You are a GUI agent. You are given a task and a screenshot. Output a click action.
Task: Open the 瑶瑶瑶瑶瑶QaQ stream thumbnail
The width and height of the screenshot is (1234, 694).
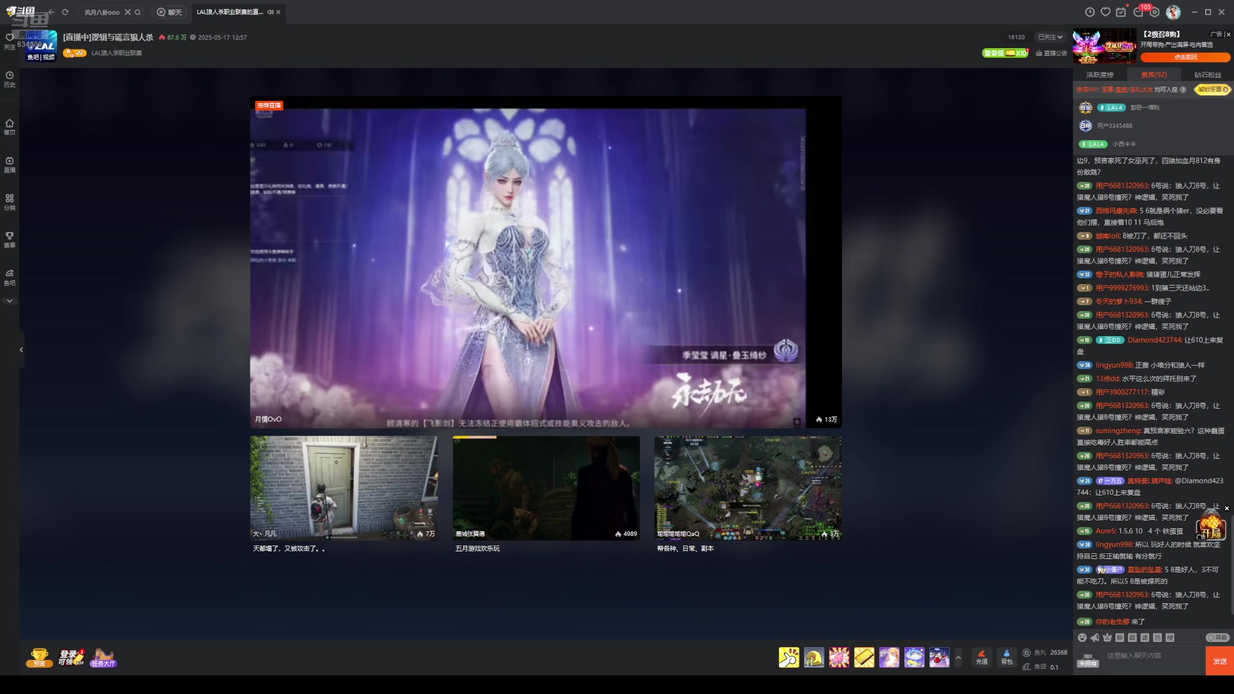coord(748,488)
